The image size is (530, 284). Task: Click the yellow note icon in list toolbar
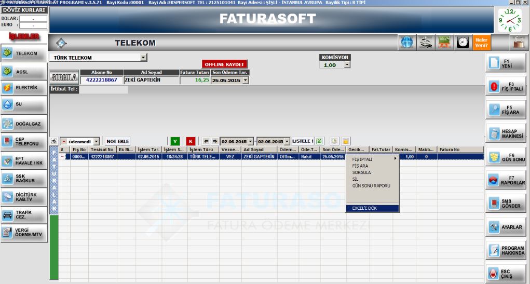point(346,141)
